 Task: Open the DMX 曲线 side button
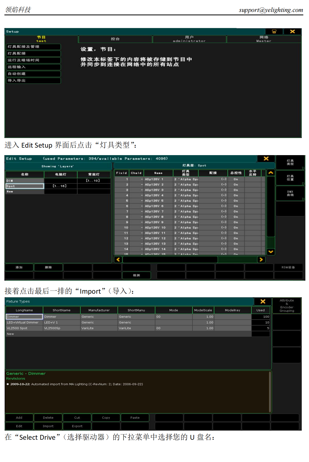point(290,193)
